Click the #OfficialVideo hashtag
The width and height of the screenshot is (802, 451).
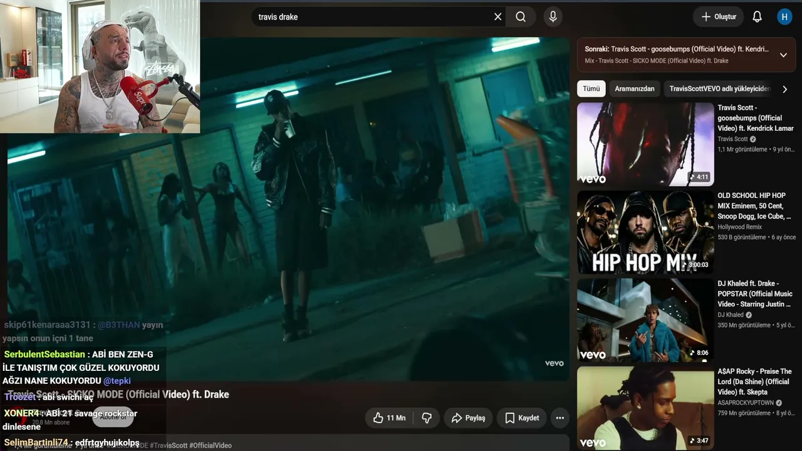pos(211,445)
